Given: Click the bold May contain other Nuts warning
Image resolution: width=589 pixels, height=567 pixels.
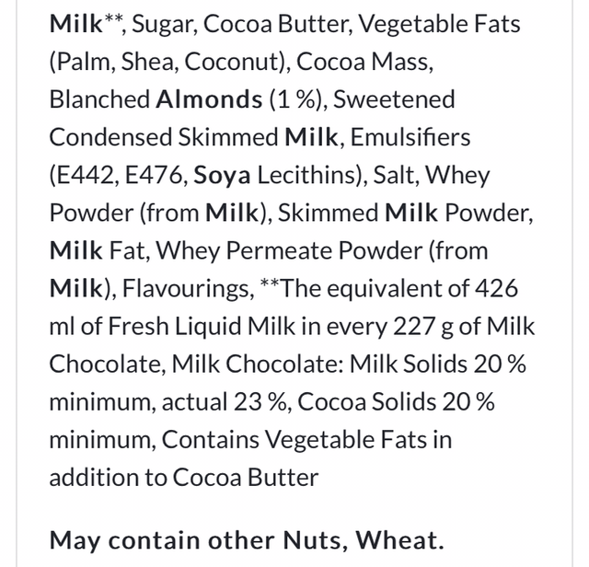Looking at the screenshot, I should click(x=246, y=539).
